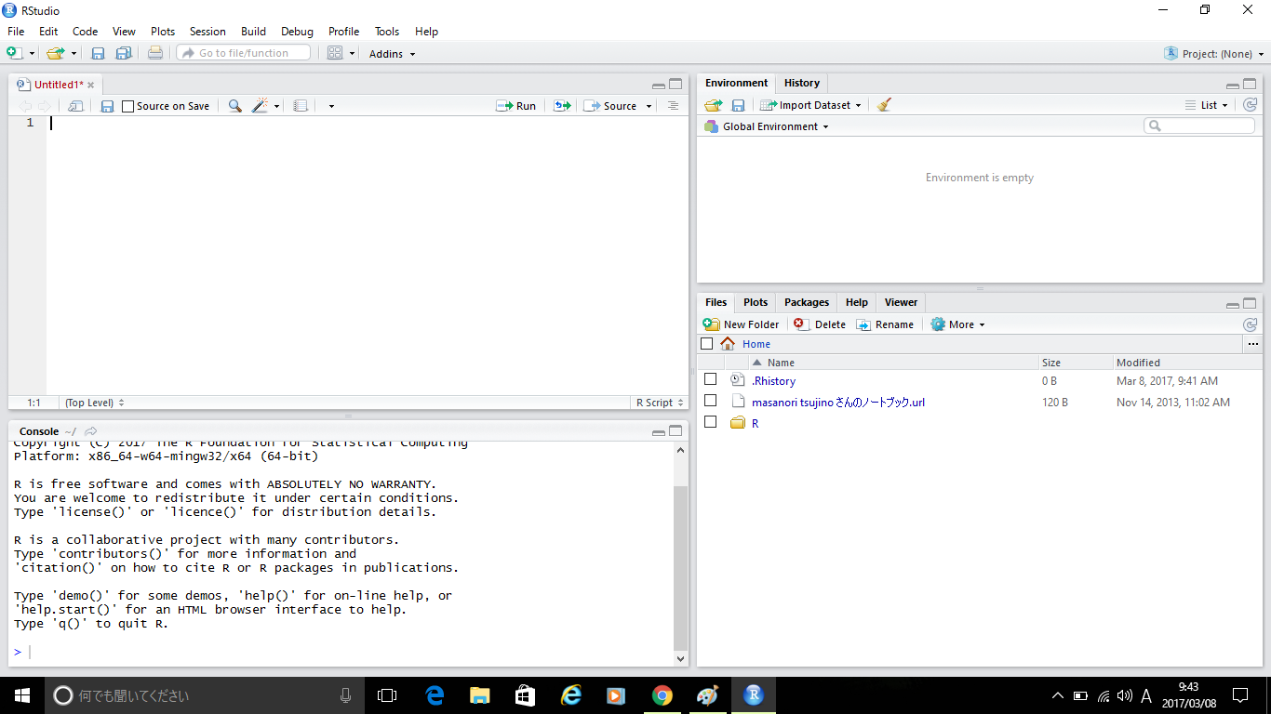Image resolution: width=1271 pixels, height=714 pixels.
Task: Enable the Source on Save checkbox
Action: [x=128, y=106]
